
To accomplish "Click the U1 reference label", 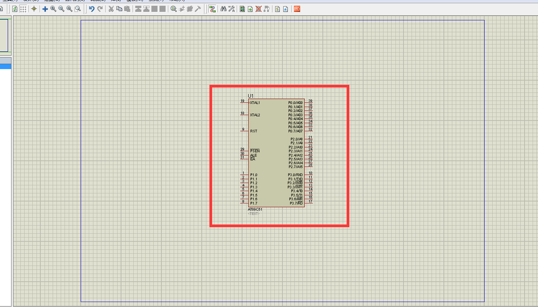I will coord(251,96).
